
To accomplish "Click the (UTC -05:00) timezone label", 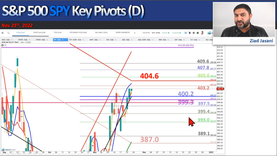I will (x=156, y=33).
